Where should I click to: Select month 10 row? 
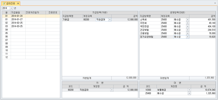pyautogui.click(x=31, y=50)
